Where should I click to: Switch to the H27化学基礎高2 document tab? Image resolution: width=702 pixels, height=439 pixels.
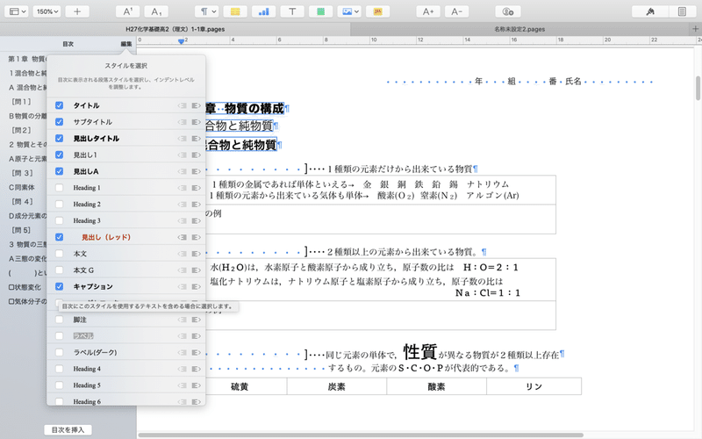[175, 29]
